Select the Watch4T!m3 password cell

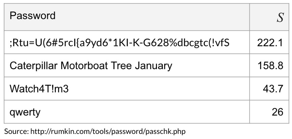point(127,88)
